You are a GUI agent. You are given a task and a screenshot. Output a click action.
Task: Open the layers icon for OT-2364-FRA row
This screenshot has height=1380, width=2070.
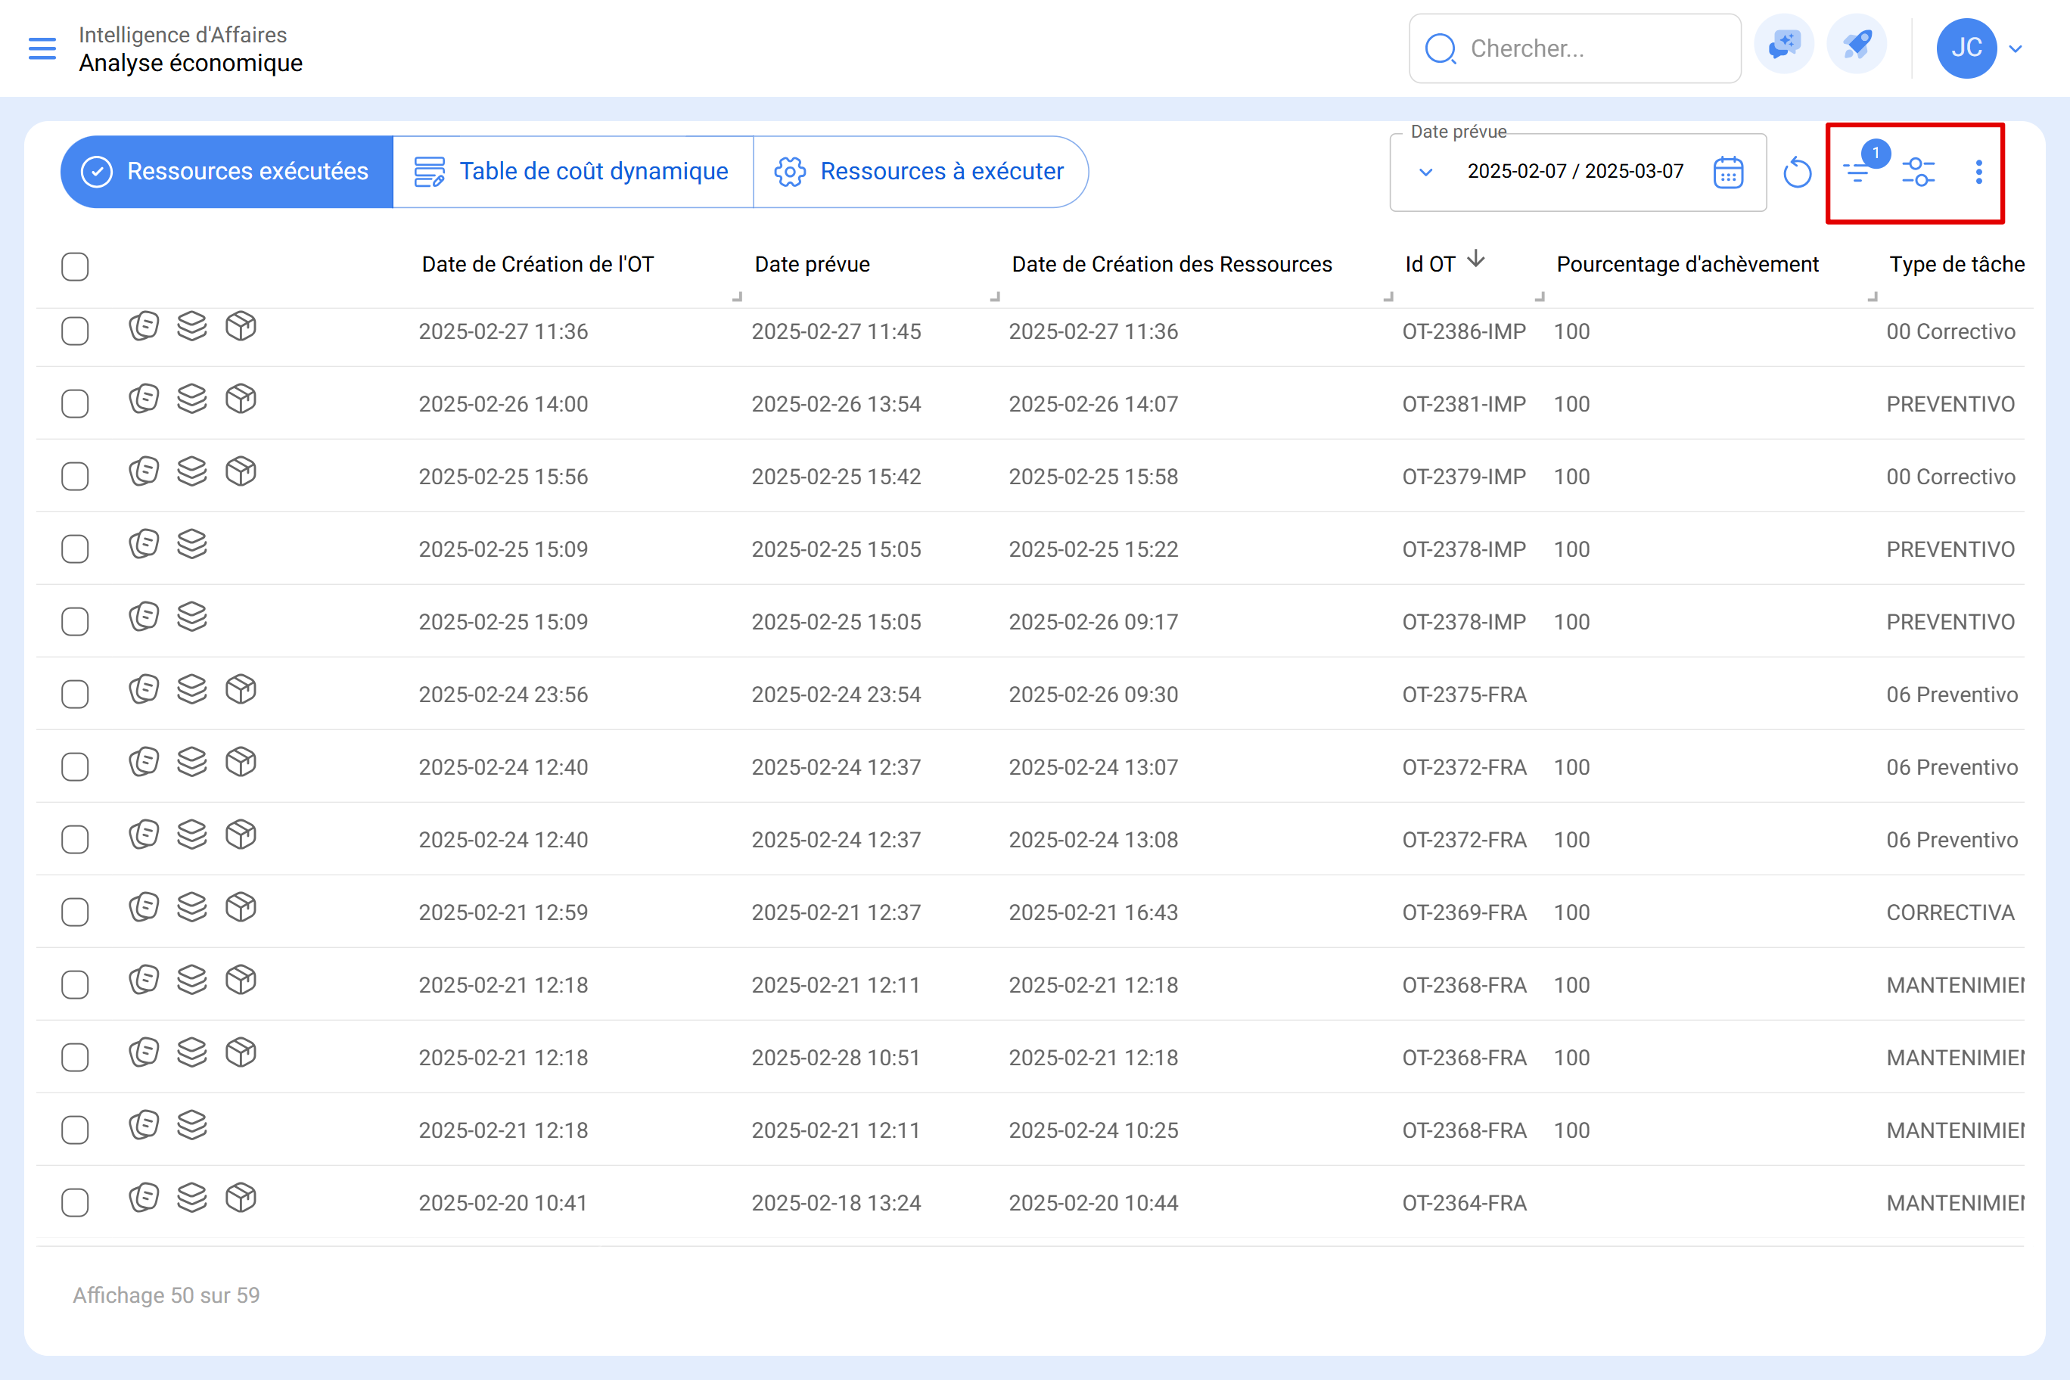click(192, 1198)
